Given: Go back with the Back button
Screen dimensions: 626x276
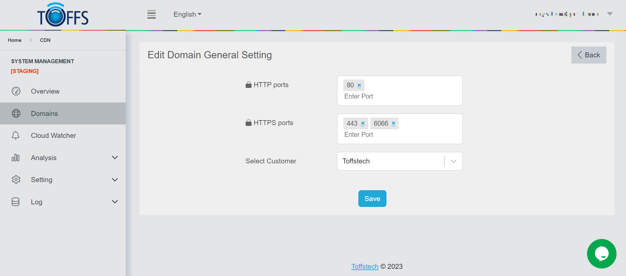Looking at the screenshot, I should click(x=588, y=55).
